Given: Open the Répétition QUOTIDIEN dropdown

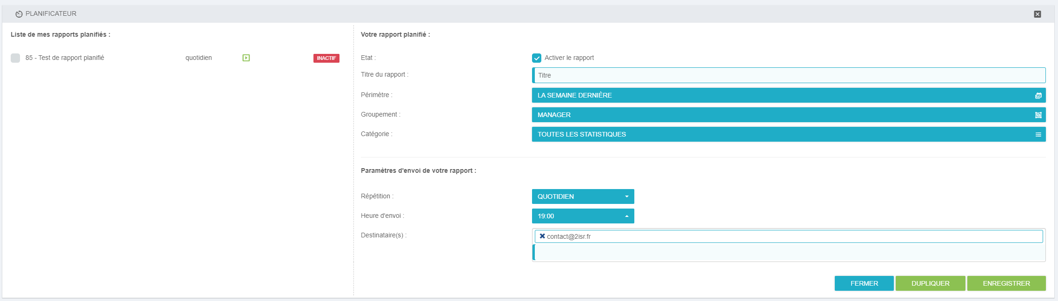Looking at the screenshot, I should pyautogui.click(x=583, y=196).
